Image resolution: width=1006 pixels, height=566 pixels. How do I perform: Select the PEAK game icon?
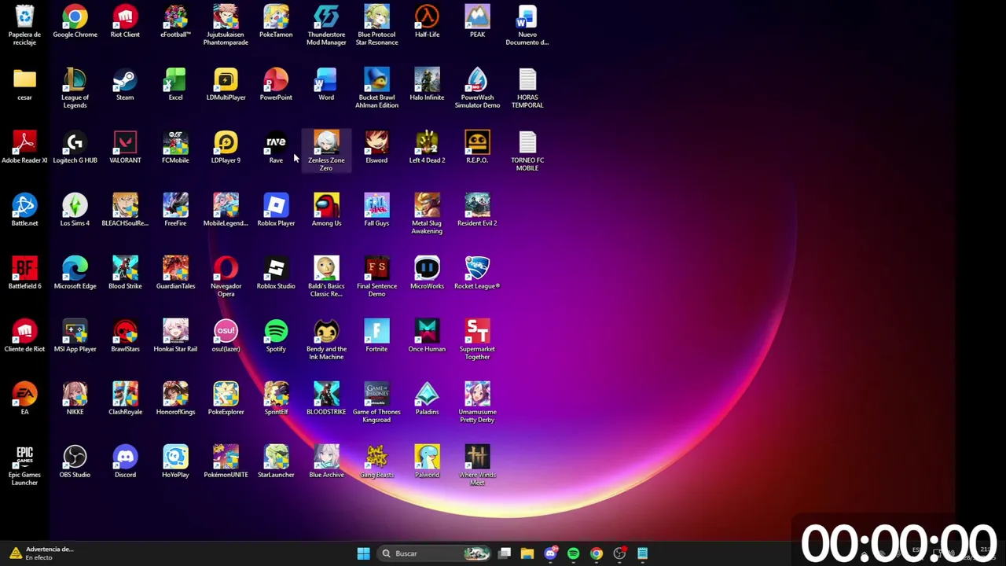click(477, 21)
